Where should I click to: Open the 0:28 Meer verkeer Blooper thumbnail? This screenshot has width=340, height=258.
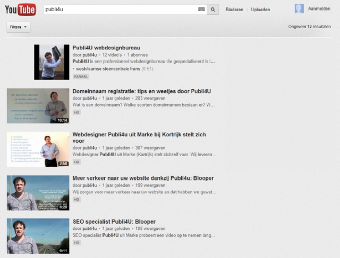coord(38,193)
